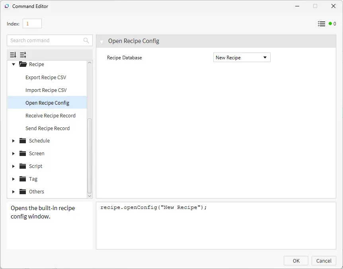This screenshot has width=343, height=269.
Task: Expand the Script category arrow
Action: coord(14,166)
